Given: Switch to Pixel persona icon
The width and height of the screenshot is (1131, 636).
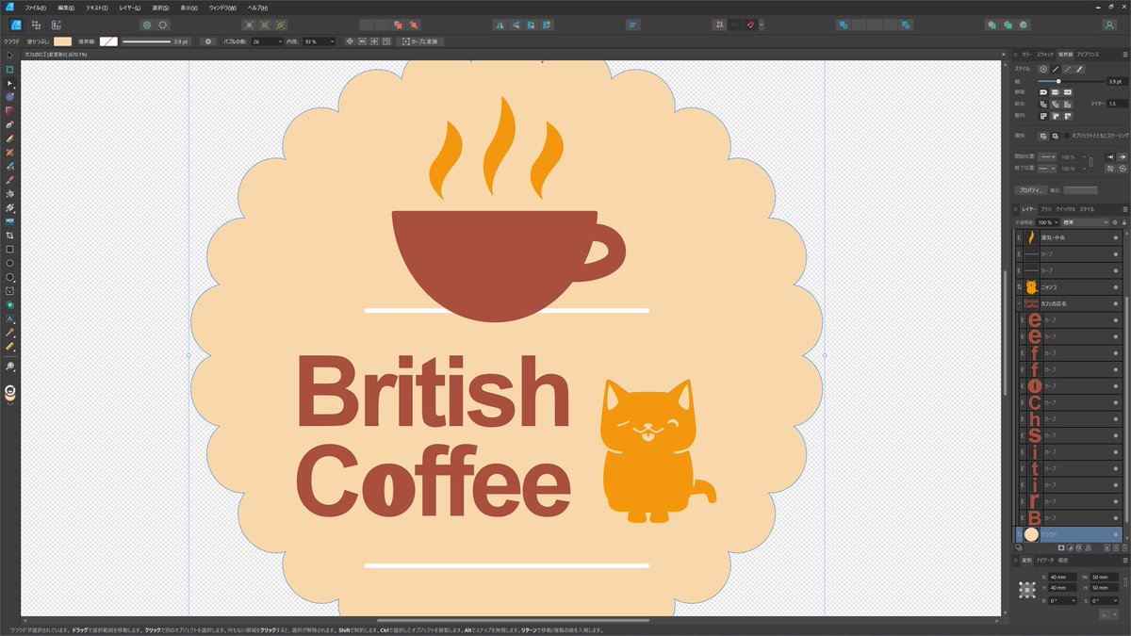Looking at the screenshot, I should click(x=36, y=24).
